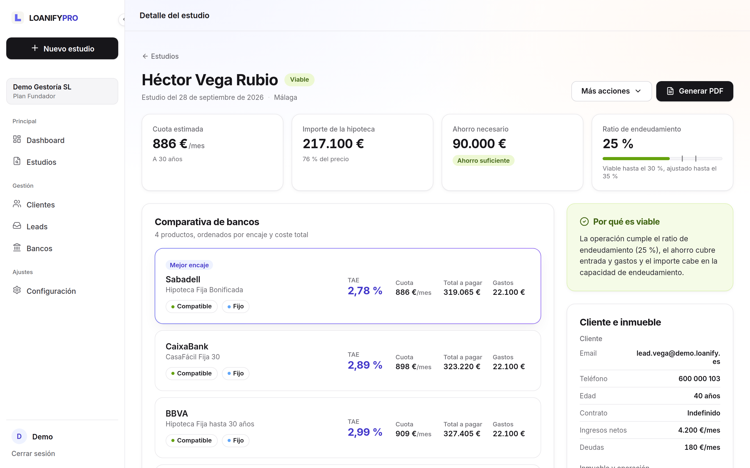Viewport: 750px width, 468px height.
Task: Click the back arrow beside Estudios
Action: click(145, 56)
